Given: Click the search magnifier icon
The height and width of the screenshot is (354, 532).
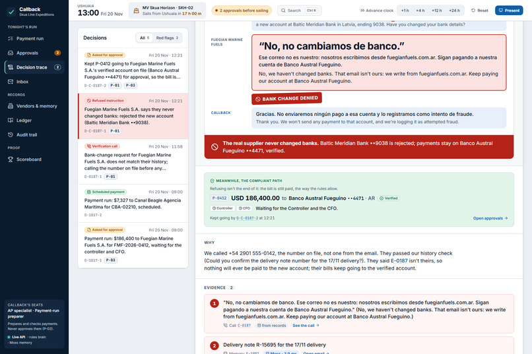Looking at the screenshot, I should coord(283,11).
